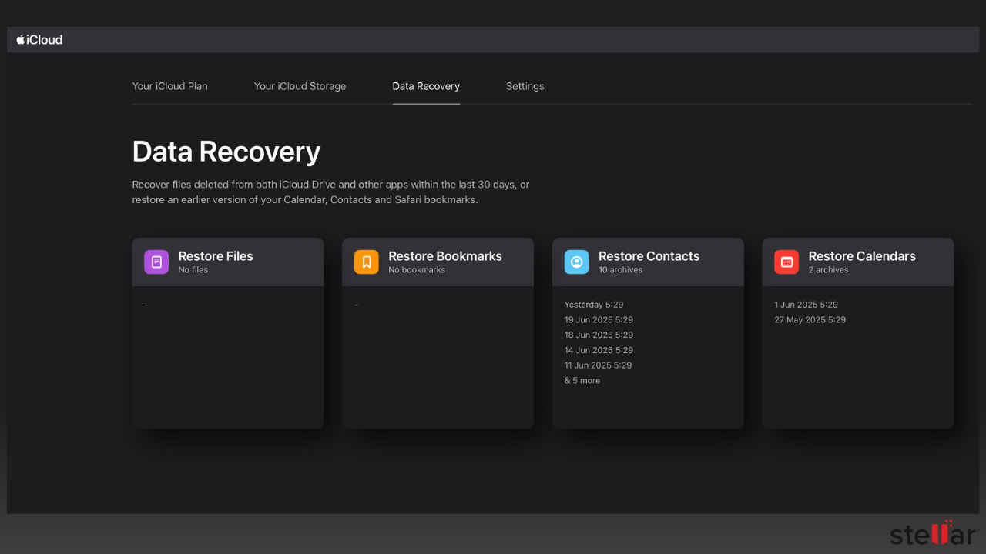Select the 'Yesterday 5:29' contacts archive

coord(594,304)
